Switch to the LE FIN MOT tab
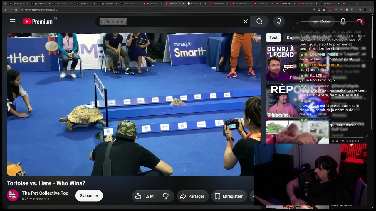This screenshot has width=376, height=211. (x=286, y=4)
